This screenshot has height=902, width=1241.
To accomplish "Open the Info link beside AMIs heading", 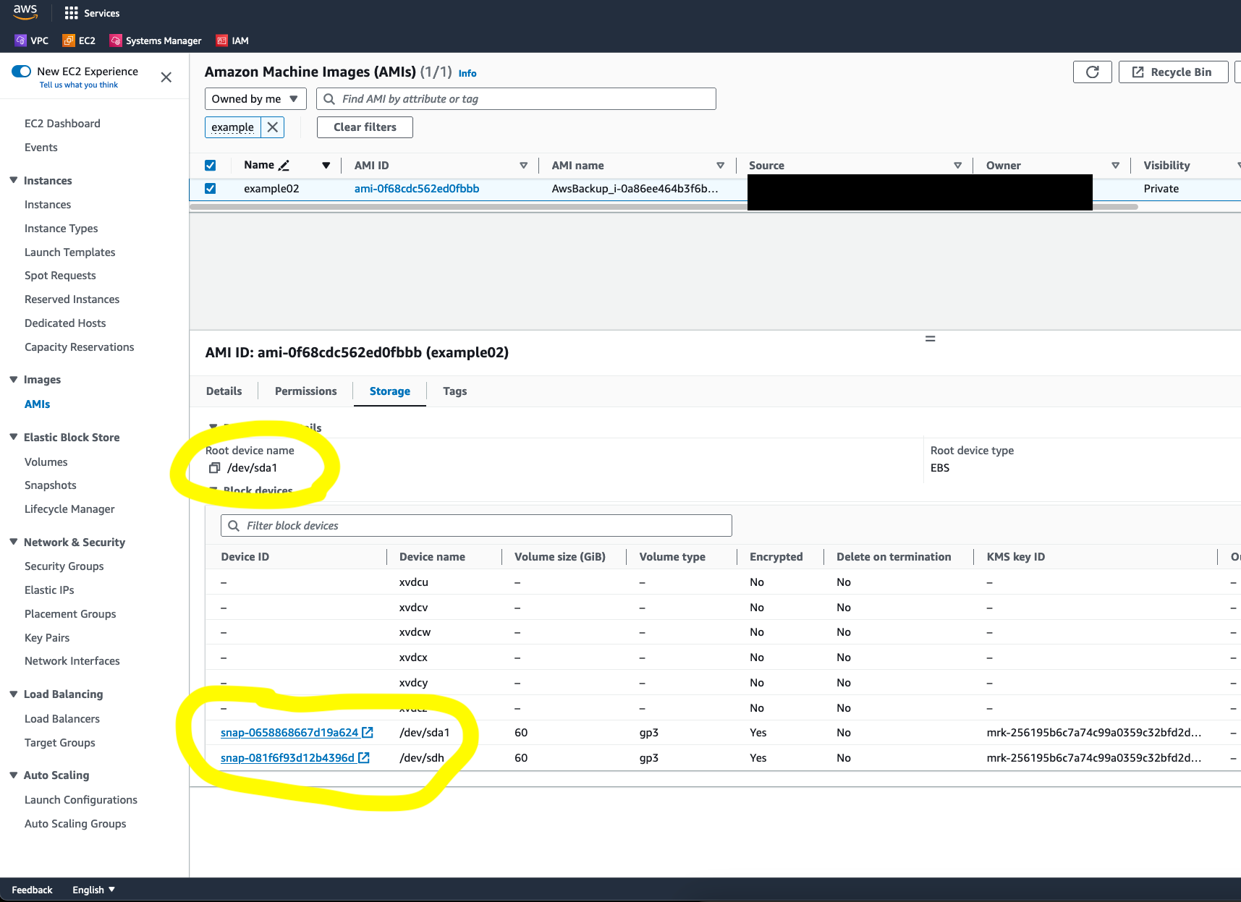I will (467, 73).
